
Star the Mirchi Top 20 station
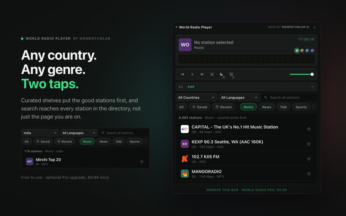(x=142, y=161)
